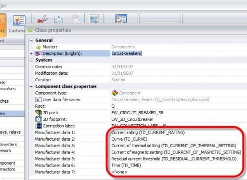Expand the Description (English) row
Image resolution: width=247 pixels, height=180 pixels.
31,53
